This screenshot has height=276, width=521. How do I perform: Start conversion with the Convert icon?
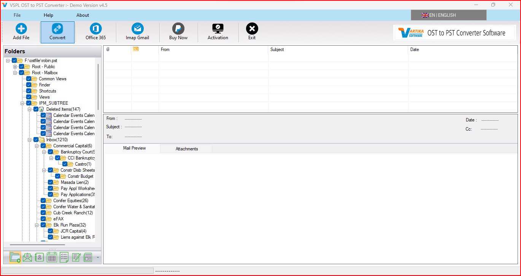point(57,29)
